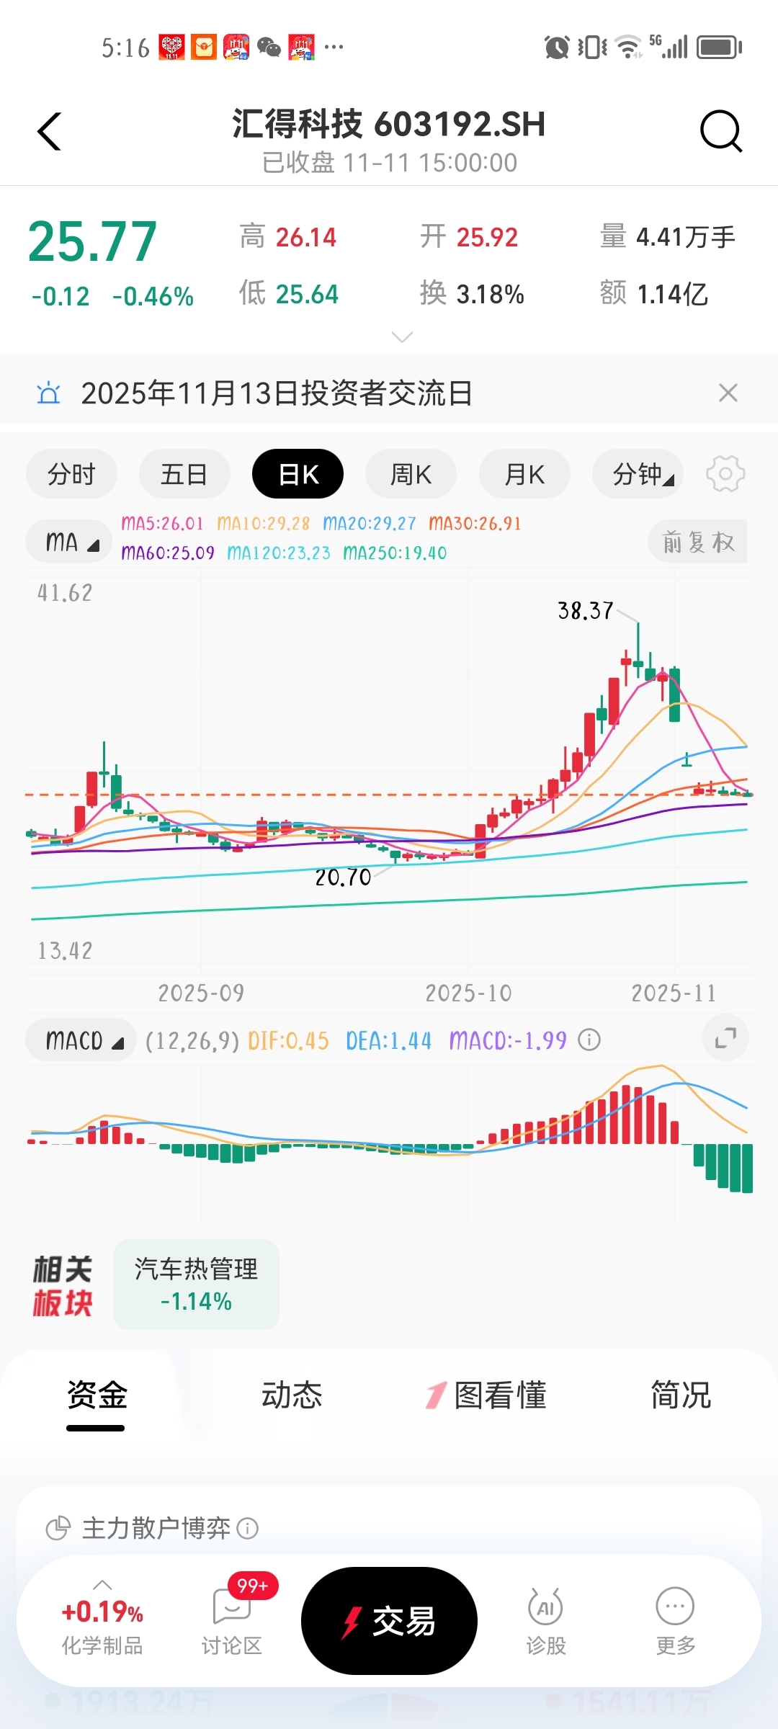The width and height of the screenshot is (778, 1729).
Task: Tap the 量 4.41万手 volume value
Action: [x=686, y=237]
